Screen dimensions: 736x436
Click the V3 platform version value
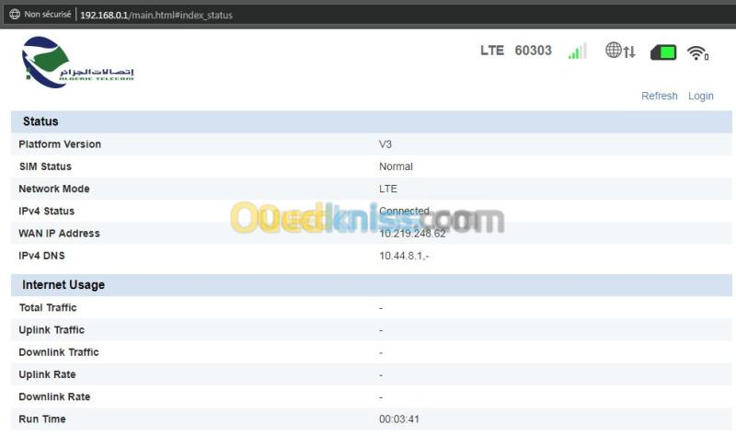(385, 144)
